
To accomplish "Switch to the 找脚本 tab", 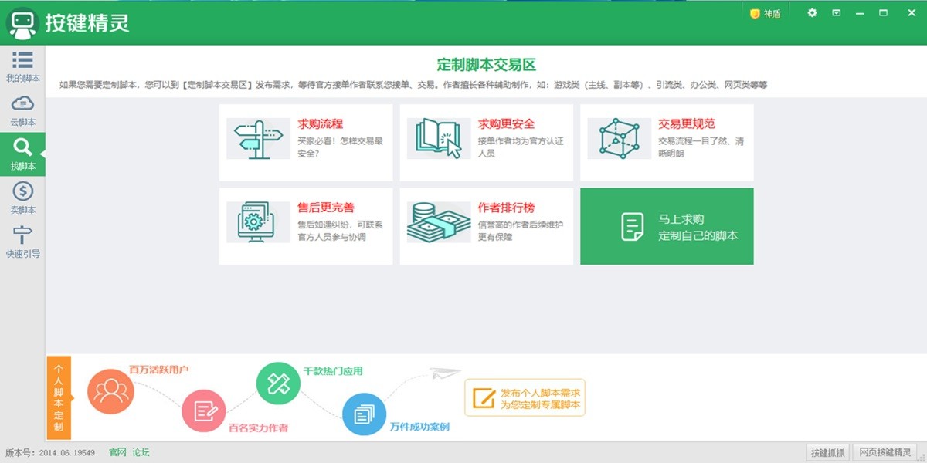I will (22, 149).
